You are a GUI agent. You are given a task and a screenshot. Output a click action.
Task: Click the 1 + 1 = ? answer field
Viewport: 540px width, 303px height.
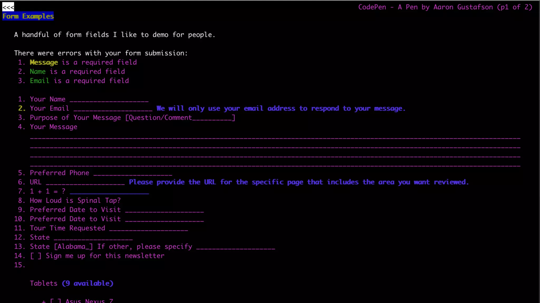point(109,191)
